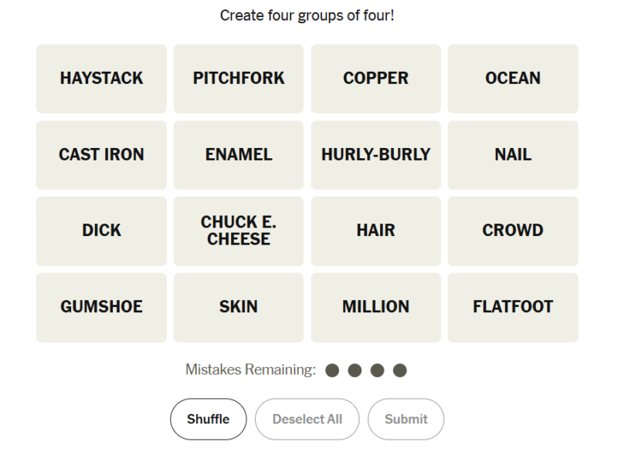Choose the MILLION word tile
The image size is (618, 455).
click(375, 307)
